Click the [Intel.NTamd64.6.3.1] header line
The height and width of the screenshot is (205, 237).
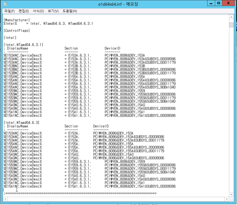(23, 45)
